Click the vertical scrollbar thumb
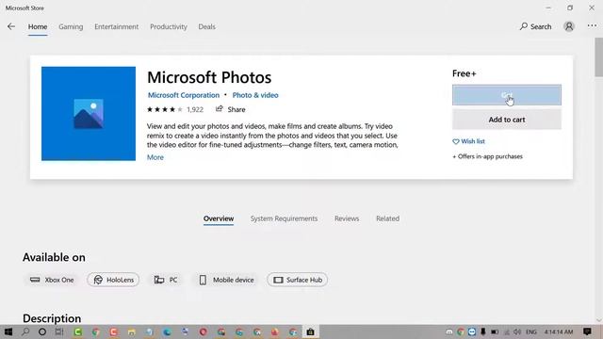This screenshot has width=603, height=339. point(599,56)
